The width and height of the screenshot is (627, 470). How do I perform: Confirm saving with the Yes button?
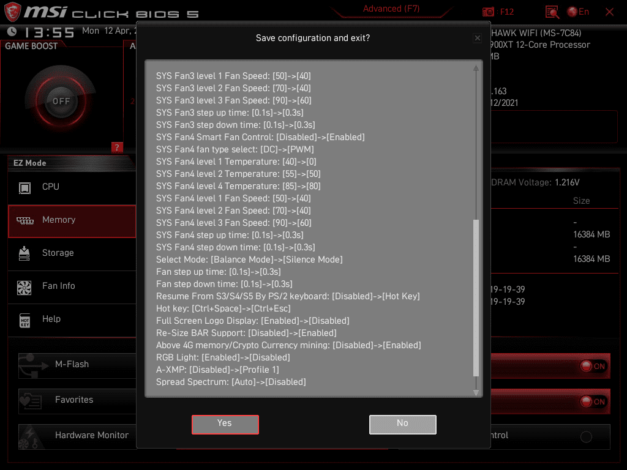[x=225, y=424]
